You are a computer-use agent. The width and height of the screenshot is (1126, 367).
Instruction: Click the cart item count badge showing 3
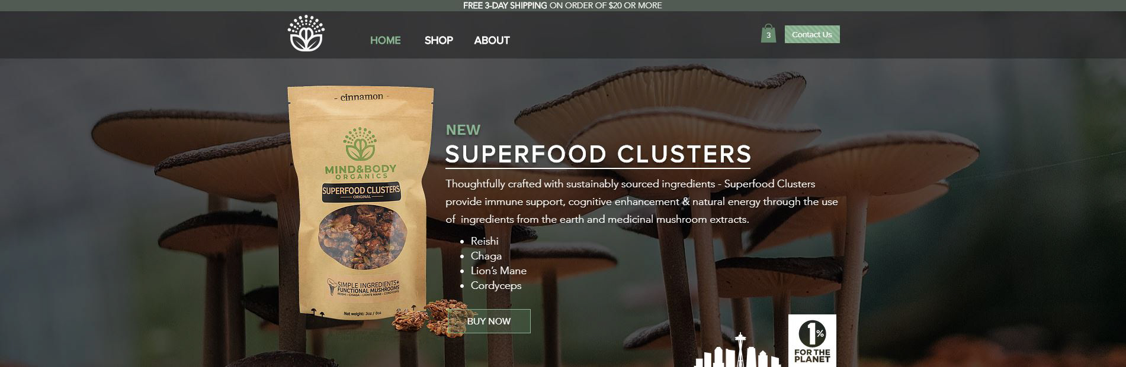click(x=768, y=35)
